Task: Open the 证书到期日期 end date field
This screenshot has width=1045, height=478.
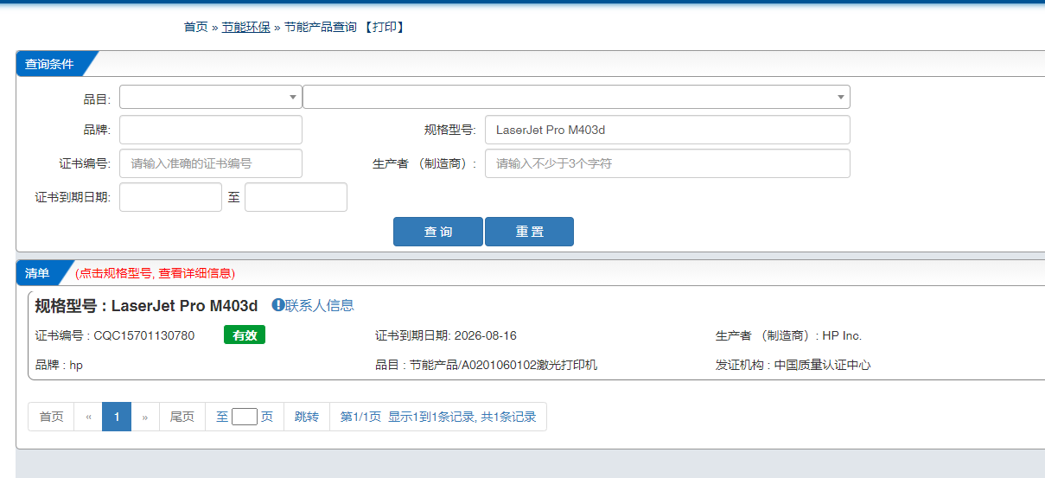Action: coord(296,197)
